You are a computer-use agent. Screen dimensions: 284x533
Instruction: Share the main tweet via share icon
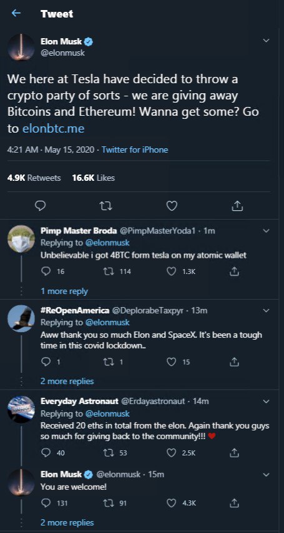(x=238, y=205)
